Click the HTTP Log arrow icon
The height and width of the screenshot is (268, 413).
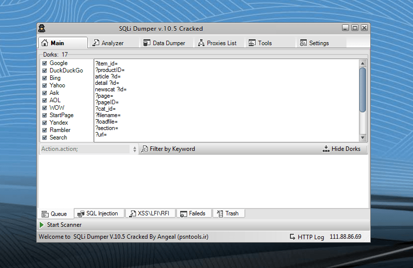(x=292, y=237)
